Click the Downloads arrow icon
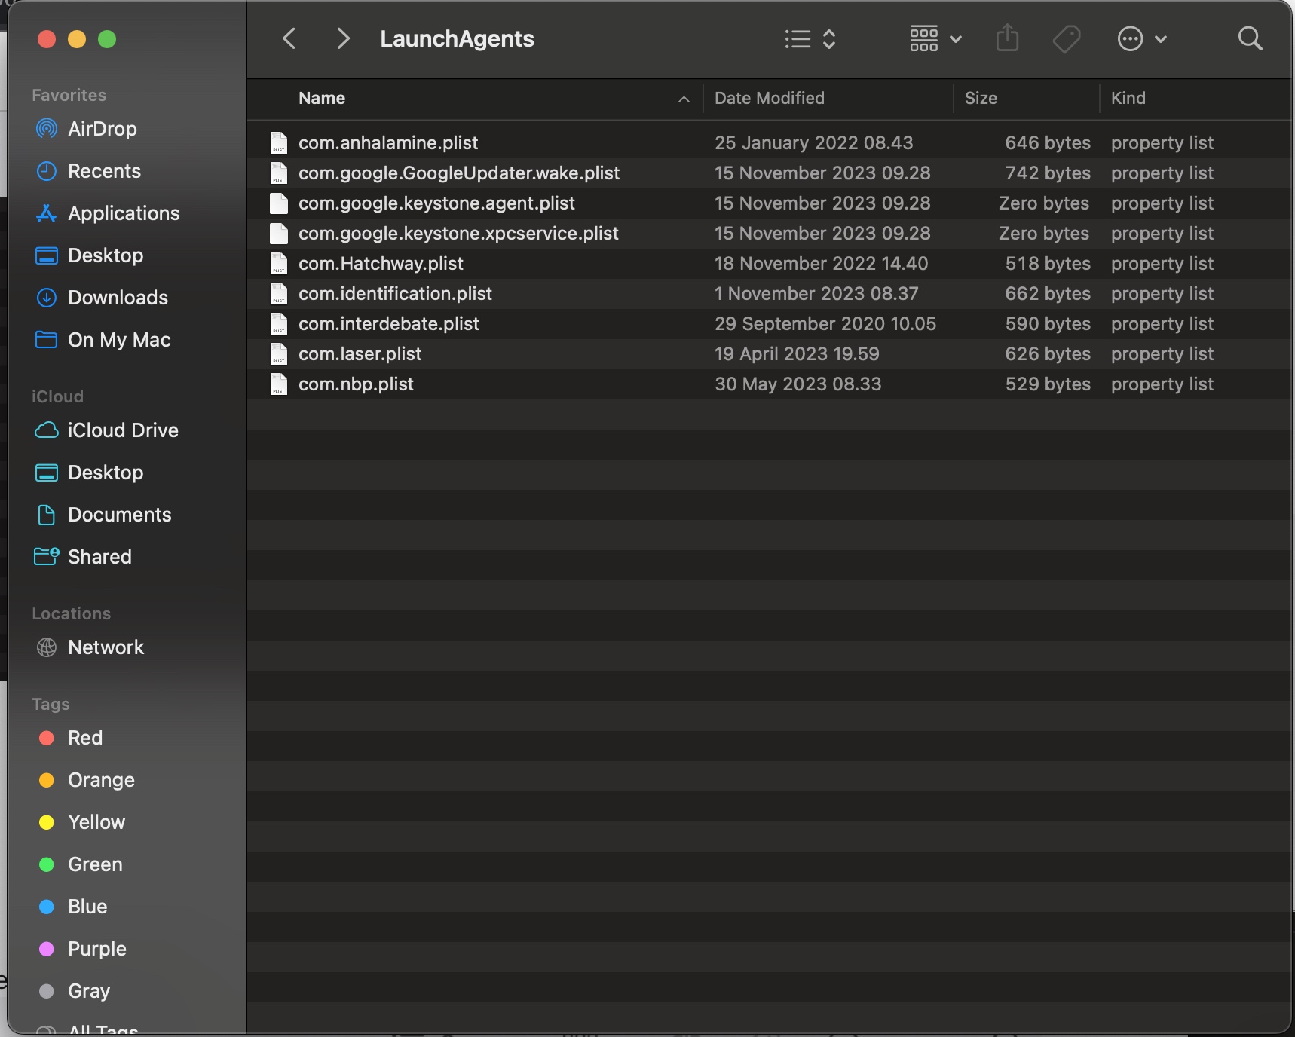This screenshot has height=1037, width=1295. tap(47, 298)
